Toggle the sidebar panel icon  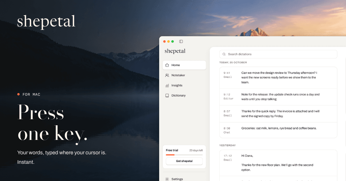click(x=181, y=41)
